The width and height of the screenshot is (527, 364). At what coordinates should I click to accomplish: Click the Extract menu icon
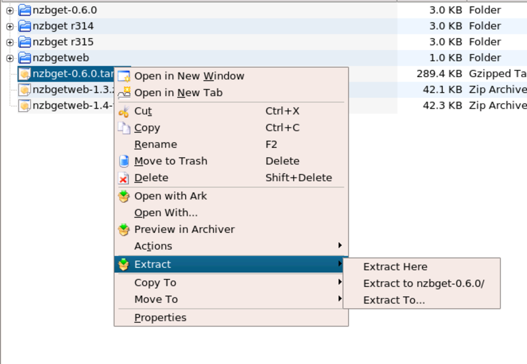124,265
